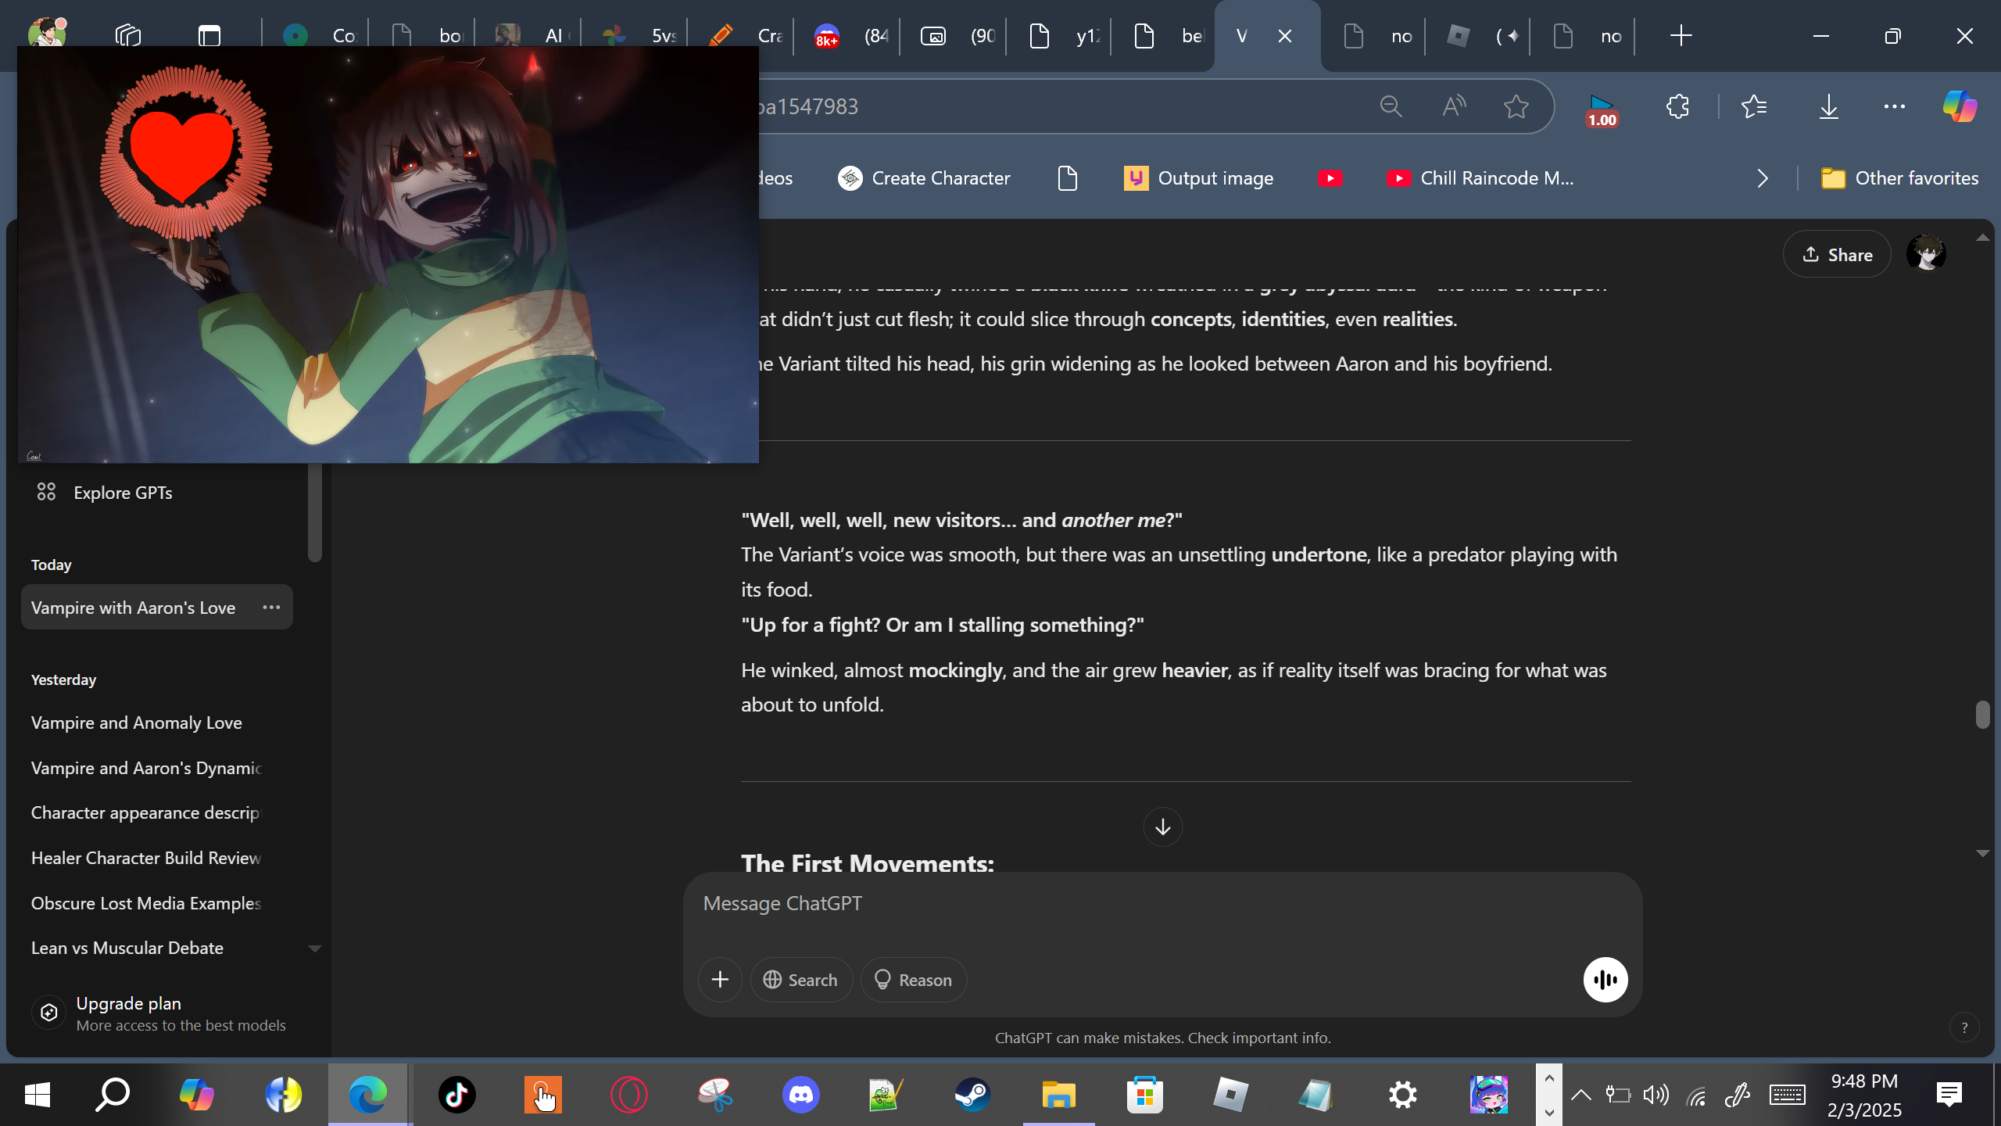Image resolution: width=2001 pixels, height=1126 pixels.
Task: Open the Extensions puzzle icon
Action: pos(1677,106)
